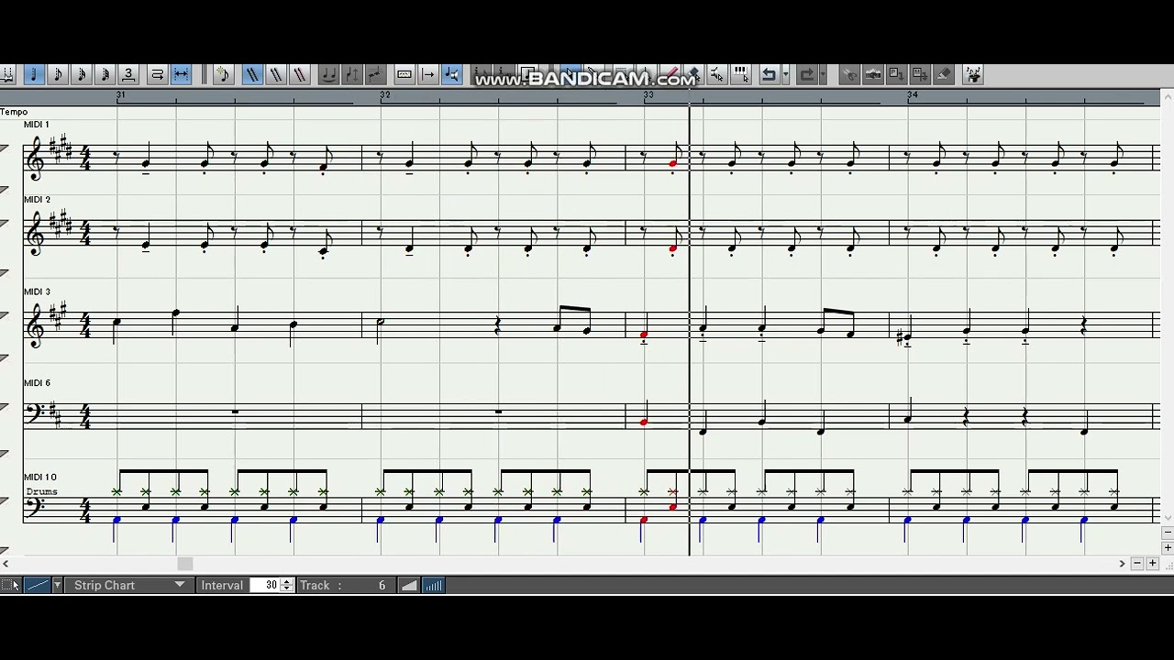The image size is (1174, 660).
Task: Select the thirty-second note duration tool
Action: tap(105, 74)
